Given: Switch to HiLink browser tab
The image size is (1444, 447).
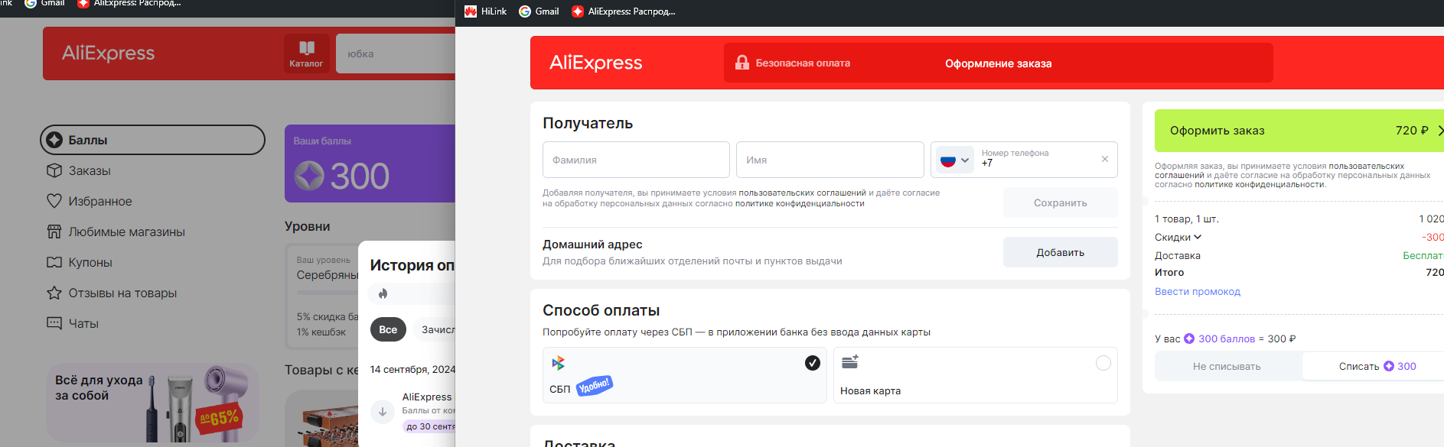Looking at the screenshot, I should coord(485,11).
